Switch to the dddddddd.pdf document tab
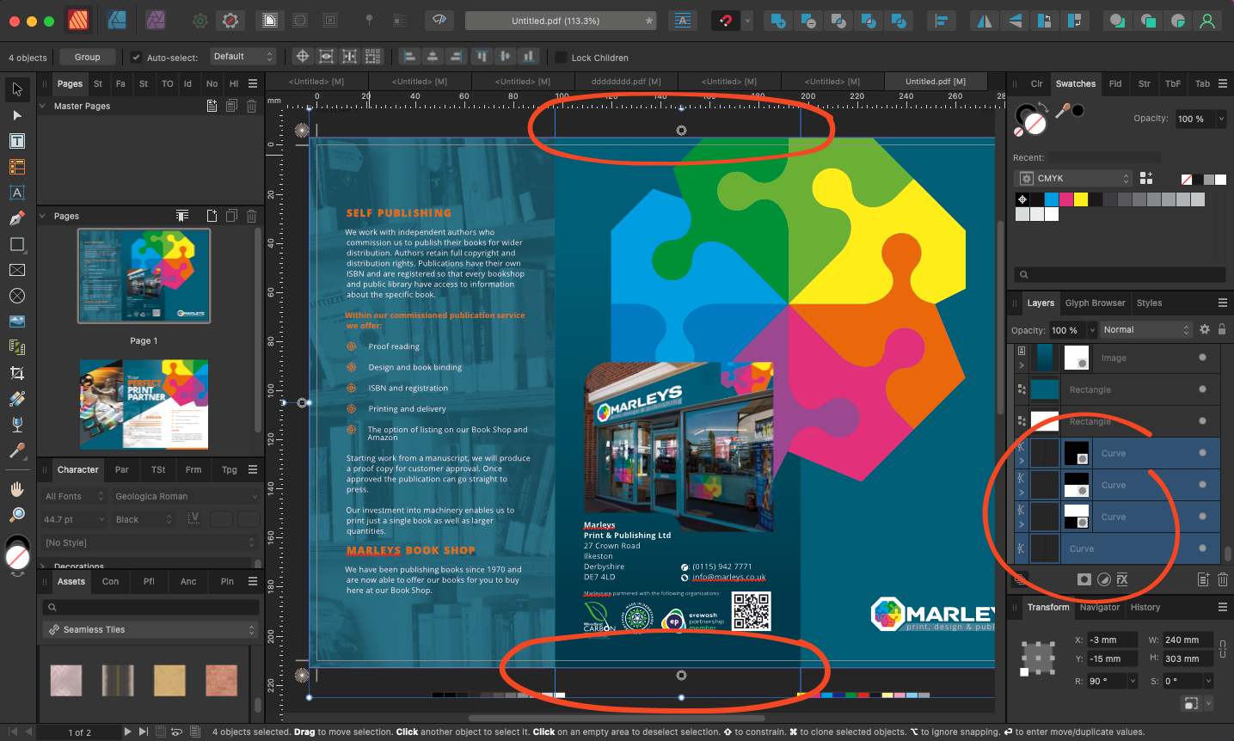 [x=626, y=82]
